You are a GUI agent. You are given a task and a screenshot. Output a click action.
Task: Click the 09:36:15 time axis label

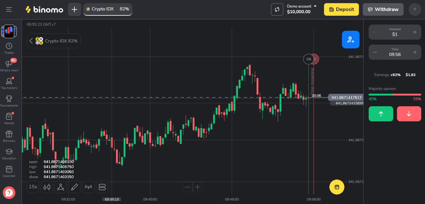(x=112, y=199)
